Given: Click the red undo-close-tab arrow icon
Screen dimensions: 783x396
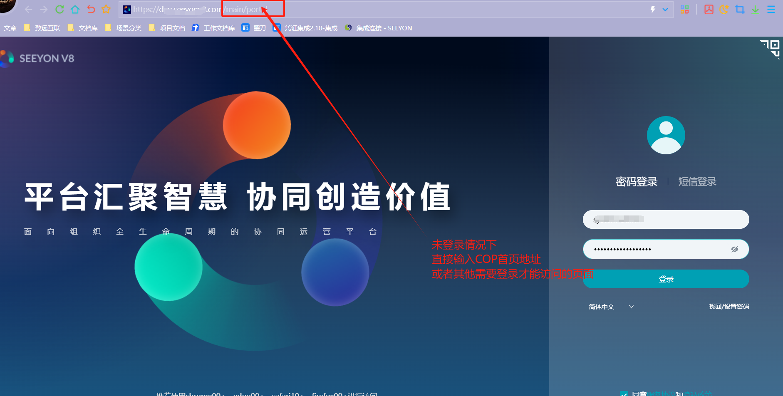Looking at the screenshot, I should pyautogui.click(x=91, y=9).
